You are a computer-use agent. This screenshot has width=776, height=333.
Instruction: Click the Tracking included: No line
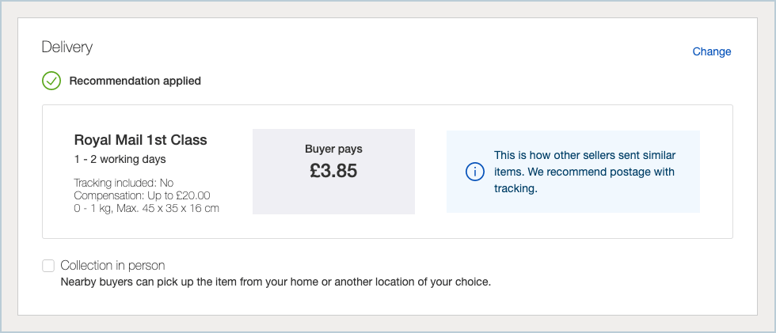(x=124, y=184)
